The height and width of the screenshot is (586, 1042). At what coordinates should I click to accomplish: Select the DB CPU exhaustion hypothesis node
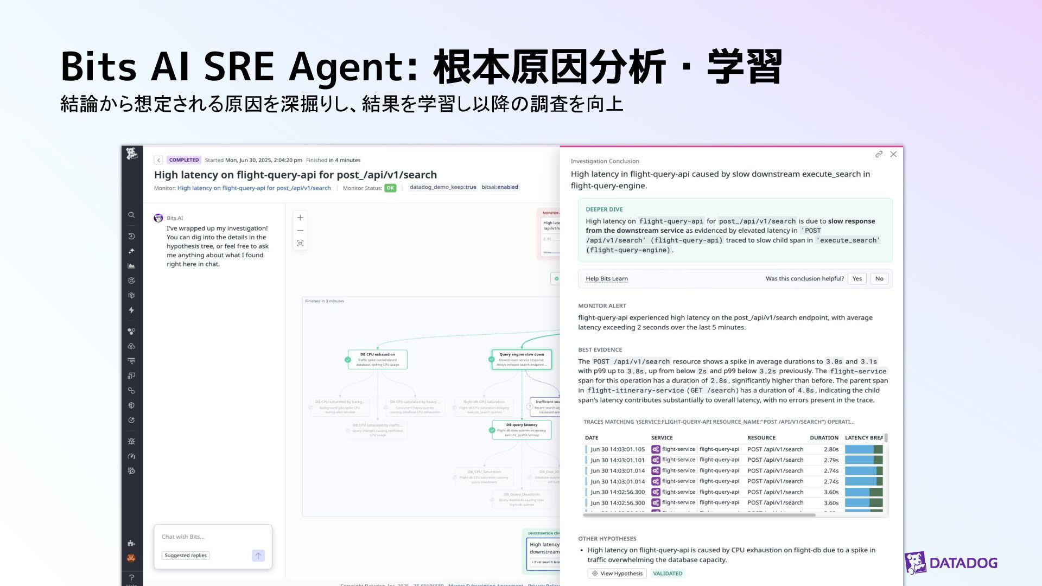click(377, 360)
